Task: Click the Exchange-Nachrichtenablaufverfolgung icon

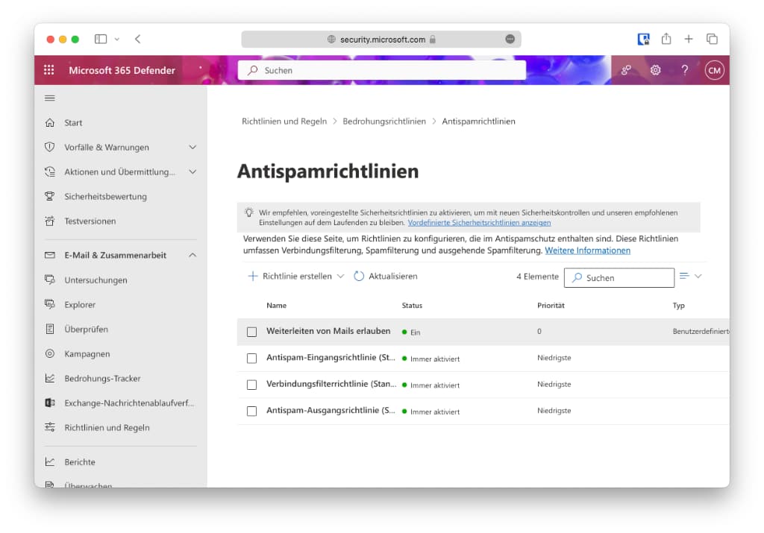Action: tap(50, 403)
